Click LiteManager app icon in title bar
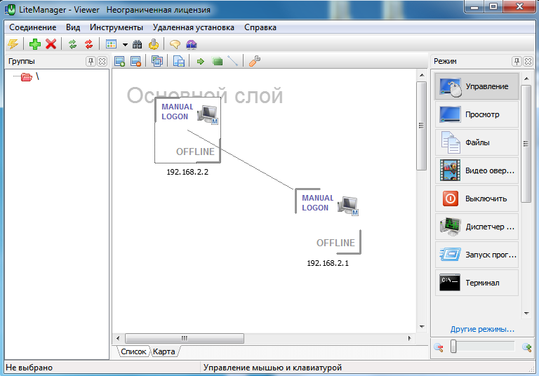The image size is (539, 376). 11,10
